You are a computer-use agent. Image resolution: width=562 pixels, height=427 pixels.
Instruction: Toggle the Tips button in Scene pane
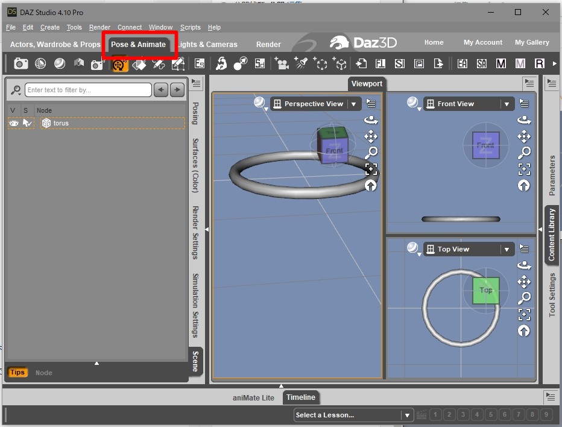click(x=17, y=372)
